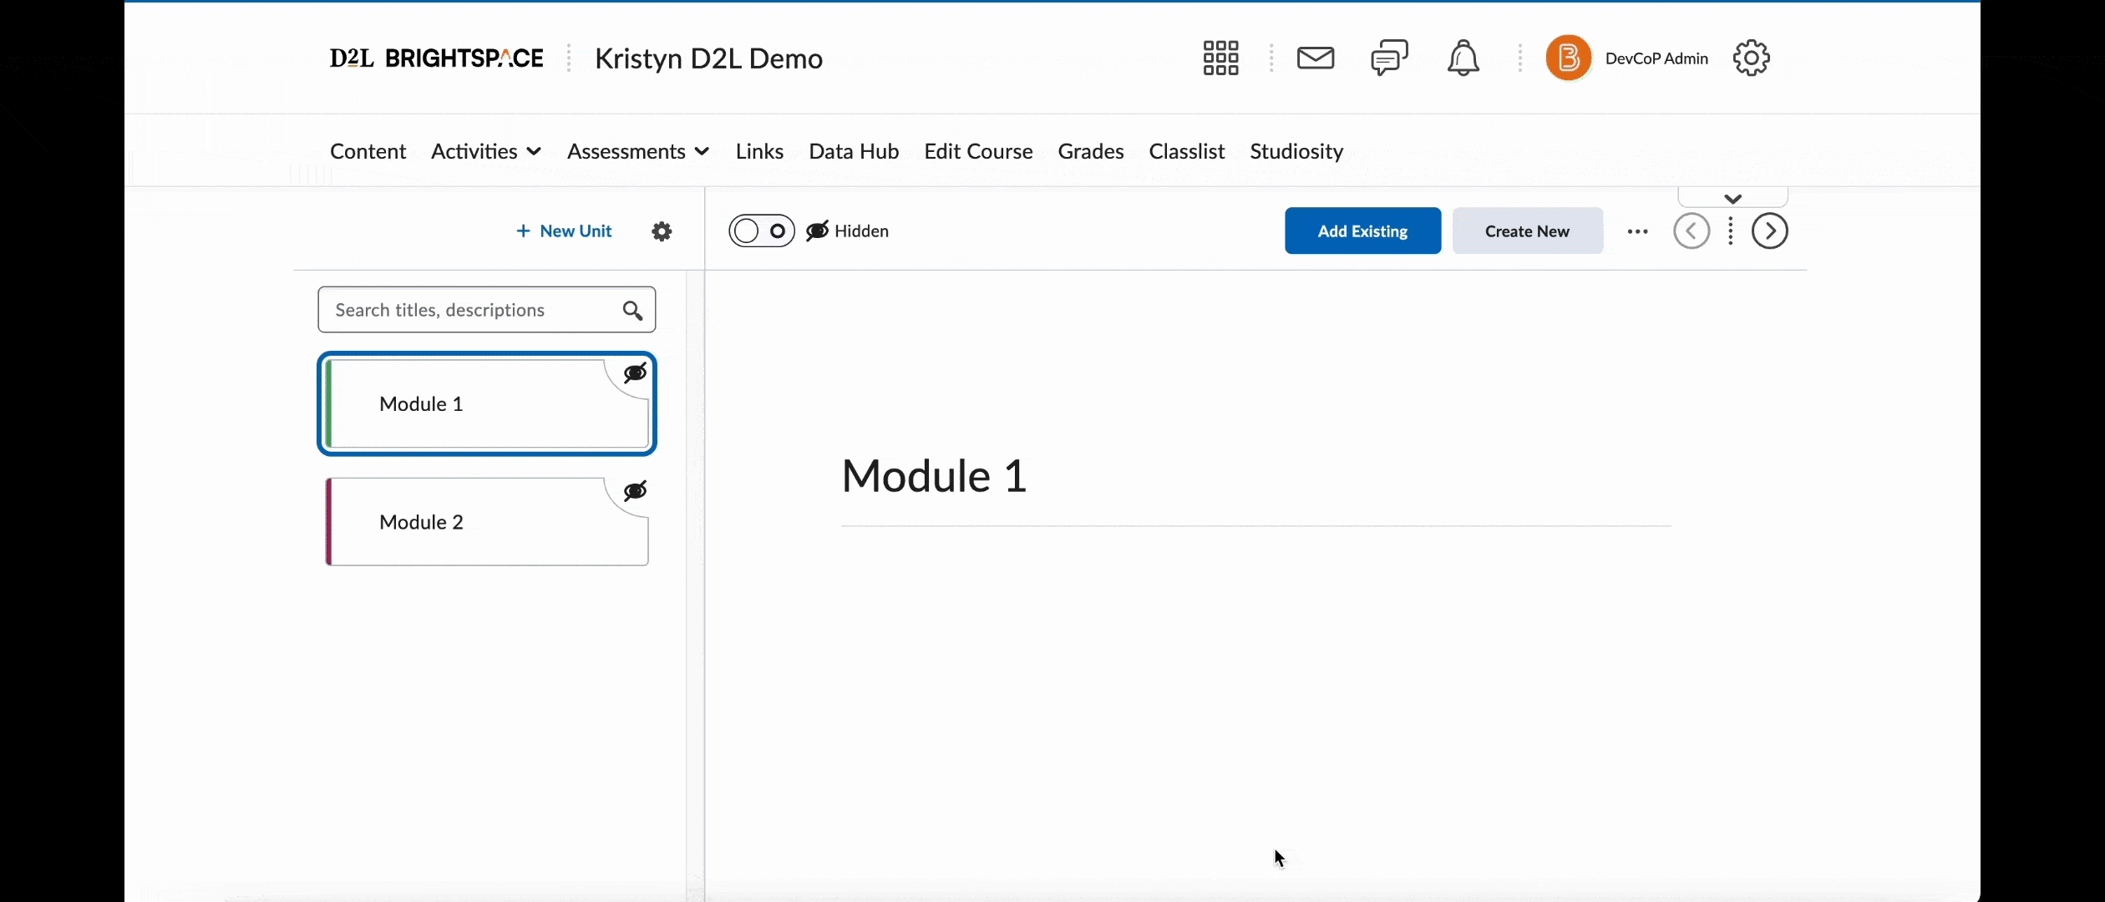Open the Grades nav item
The width and height of the screenshot is (2105, 902).
point(1091,151)
